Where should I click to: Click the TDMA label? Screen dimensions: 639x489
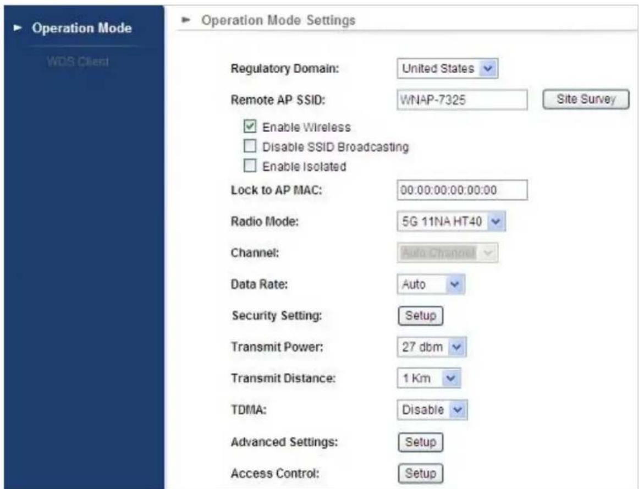tap(249, 410)
